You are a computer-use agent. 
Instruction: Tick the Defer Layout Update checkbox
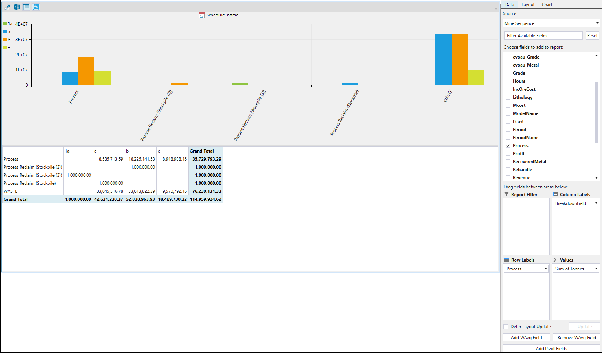click(x=506, y=327)
